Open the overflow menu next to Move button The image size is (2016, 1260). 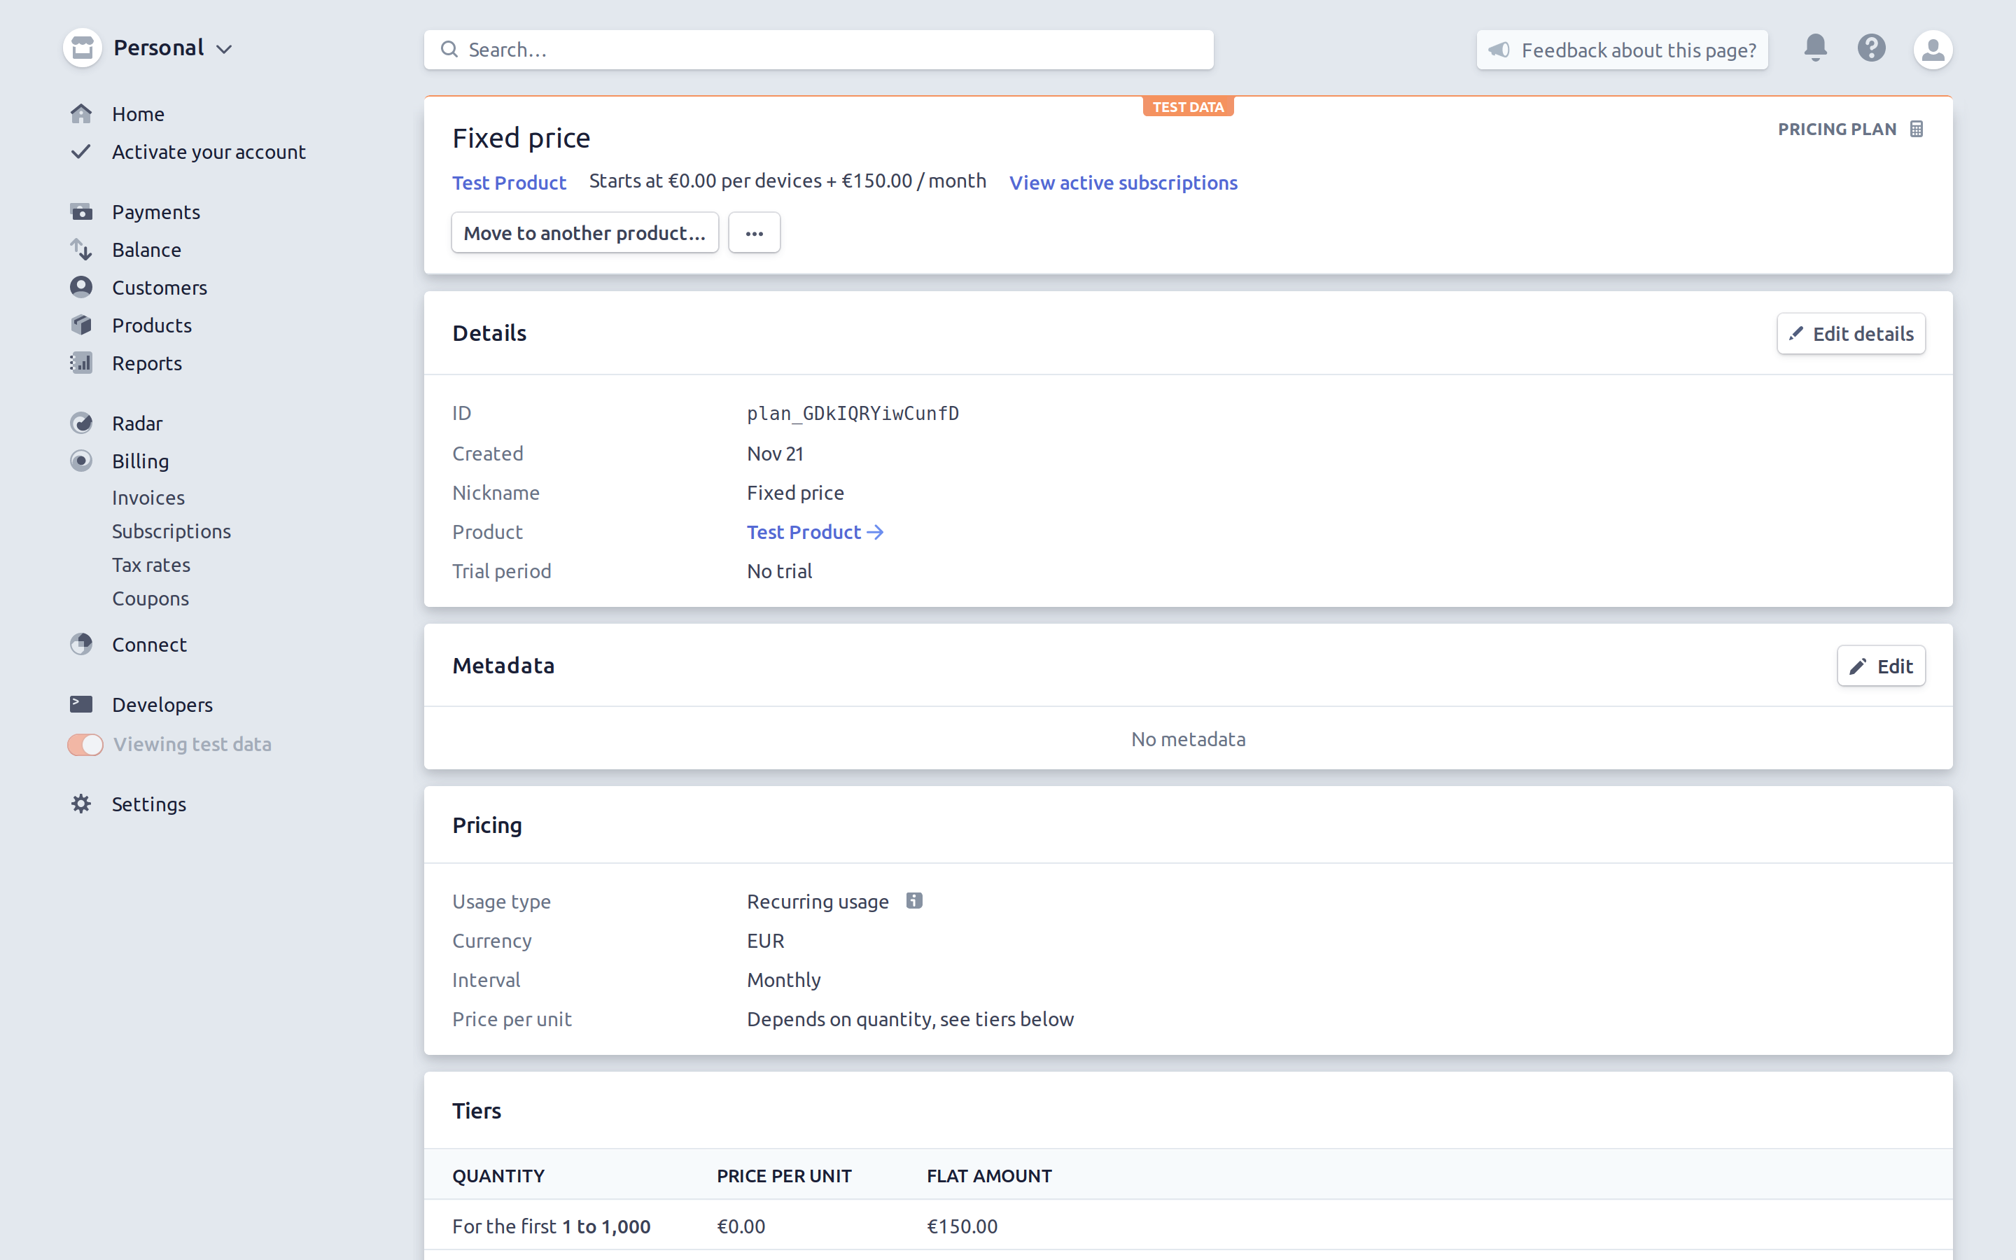point(753,232)
